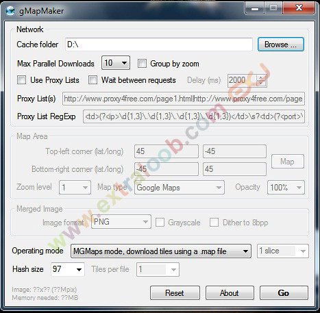Click the Browse button for cache folder
The image size is (320, 313).
pos(281,45)
